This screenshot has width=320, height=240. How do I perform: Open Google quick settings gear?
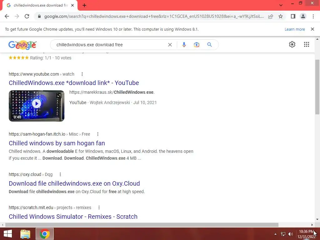pyautogui.click(x=292, y=44)
